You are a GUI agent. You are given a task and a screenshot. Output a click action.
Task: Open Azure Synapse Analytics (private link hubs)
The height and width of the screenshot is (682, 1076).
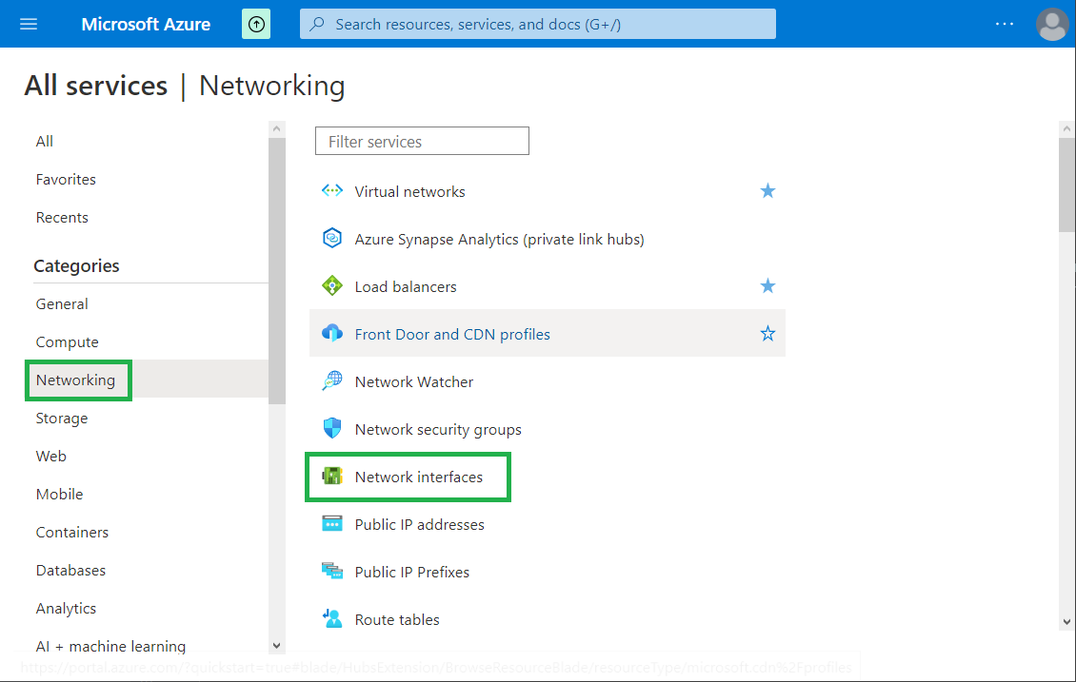[x=499, y=239]
